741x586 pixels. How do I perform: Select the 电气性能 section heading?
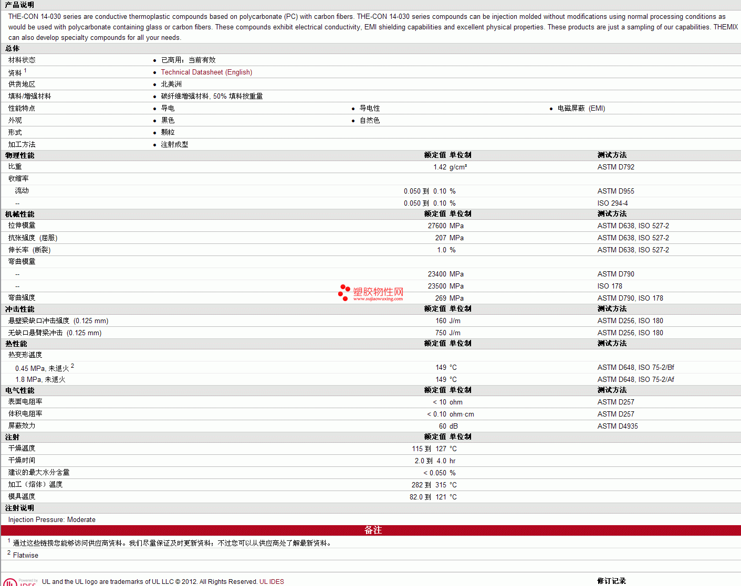click(x=19, y=390)
